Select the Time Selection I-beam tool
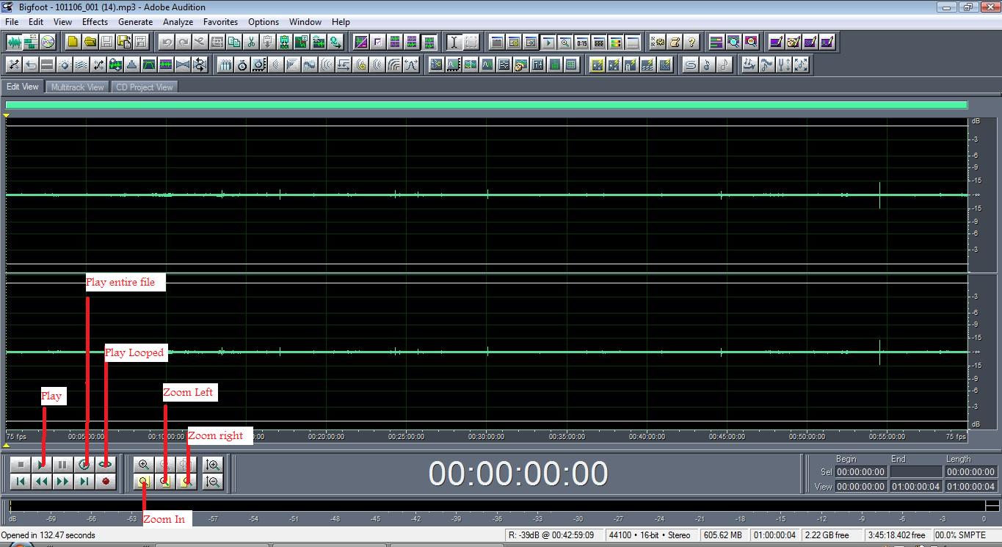The height and width of the screenshot is (547, 1002). [x=454, y=42]
